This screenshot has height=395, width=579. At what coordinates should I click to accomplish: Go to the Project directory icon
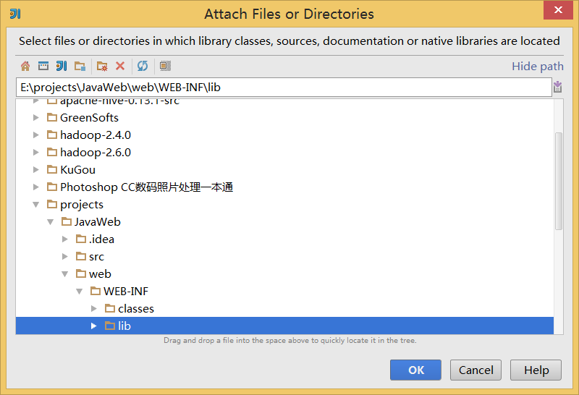pos(62,66)
